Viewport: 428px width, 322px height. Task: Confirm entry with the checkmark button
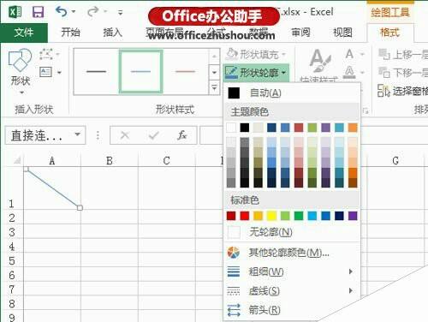coord(153,135)
